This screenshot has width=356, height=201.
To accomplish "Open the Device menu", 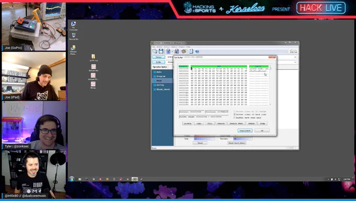I will click(166, 47).
